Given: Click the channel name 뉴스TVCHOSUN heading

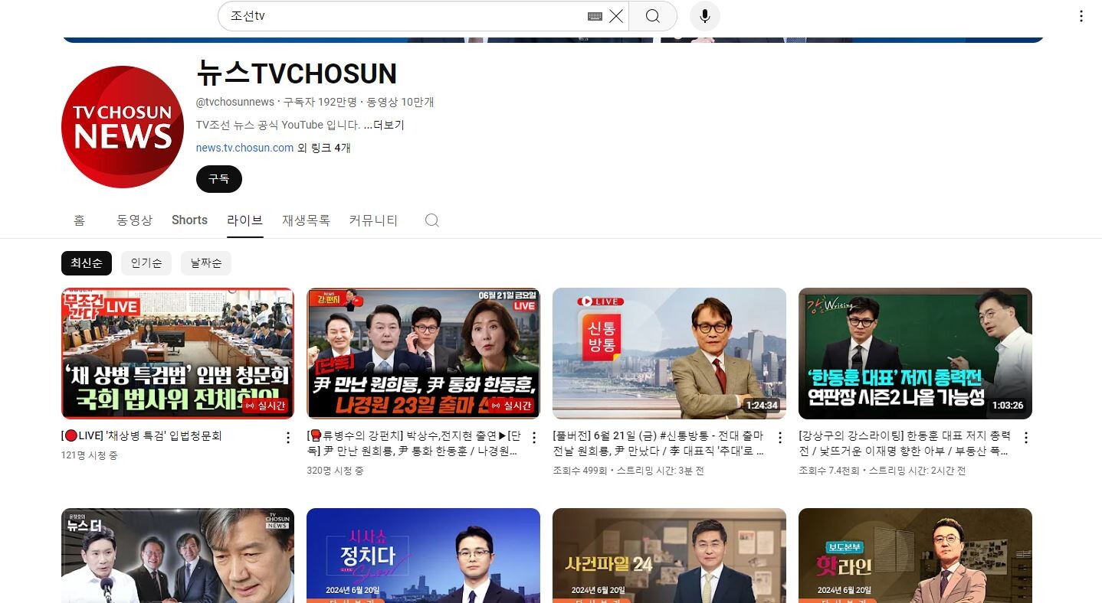Looking at the screenshot, I should coord(297,73).
